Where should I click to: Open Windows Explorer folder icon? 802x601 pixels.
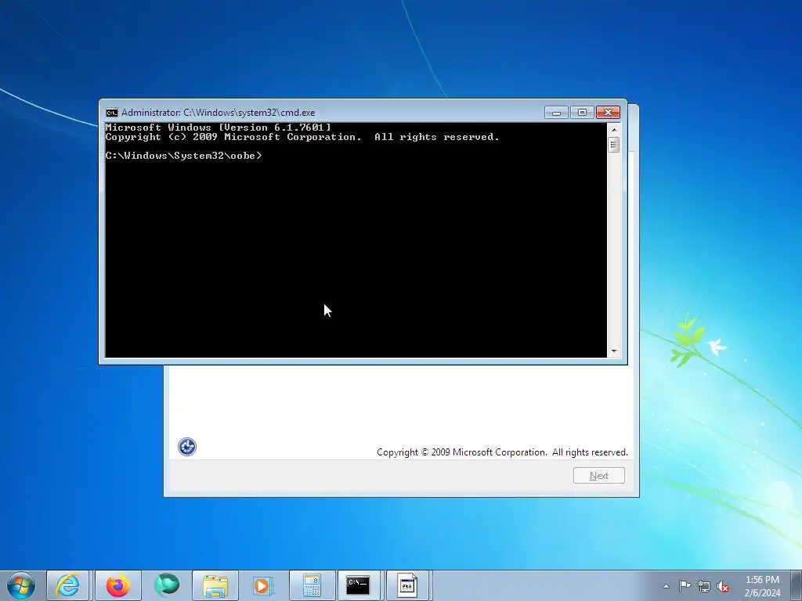coord(215,585)
